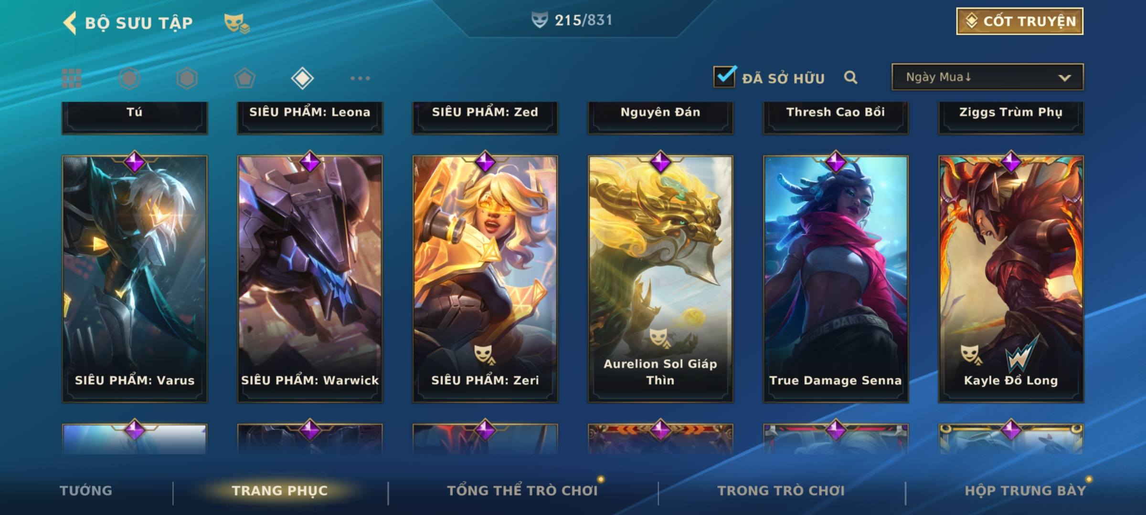1146x515 pixels.
Task: Open the Hộp Trưng Bày tab
Action: coord(1025,490)
